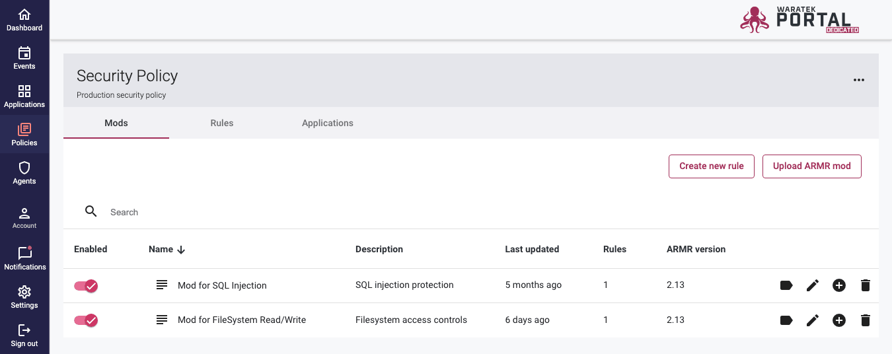Open Account person icon

[24, 213]
